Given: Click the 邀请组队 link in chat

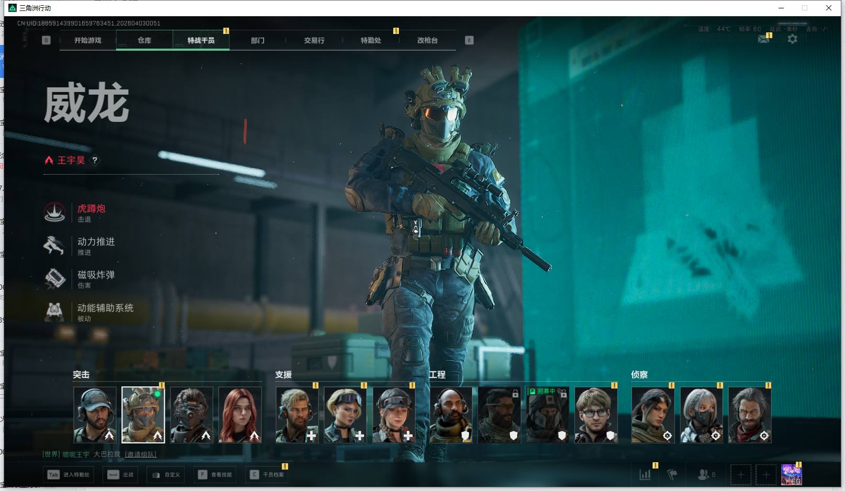Looking at the screenshot, I should pyautogui.click(x=141, y=454).
